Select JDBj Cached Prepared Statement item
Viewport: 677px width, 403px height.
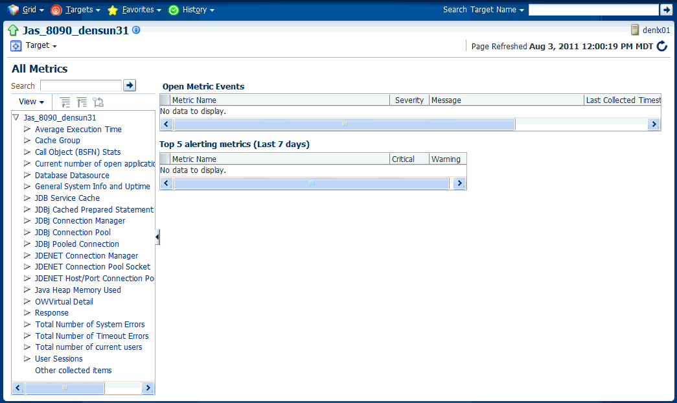coord(94,209)
